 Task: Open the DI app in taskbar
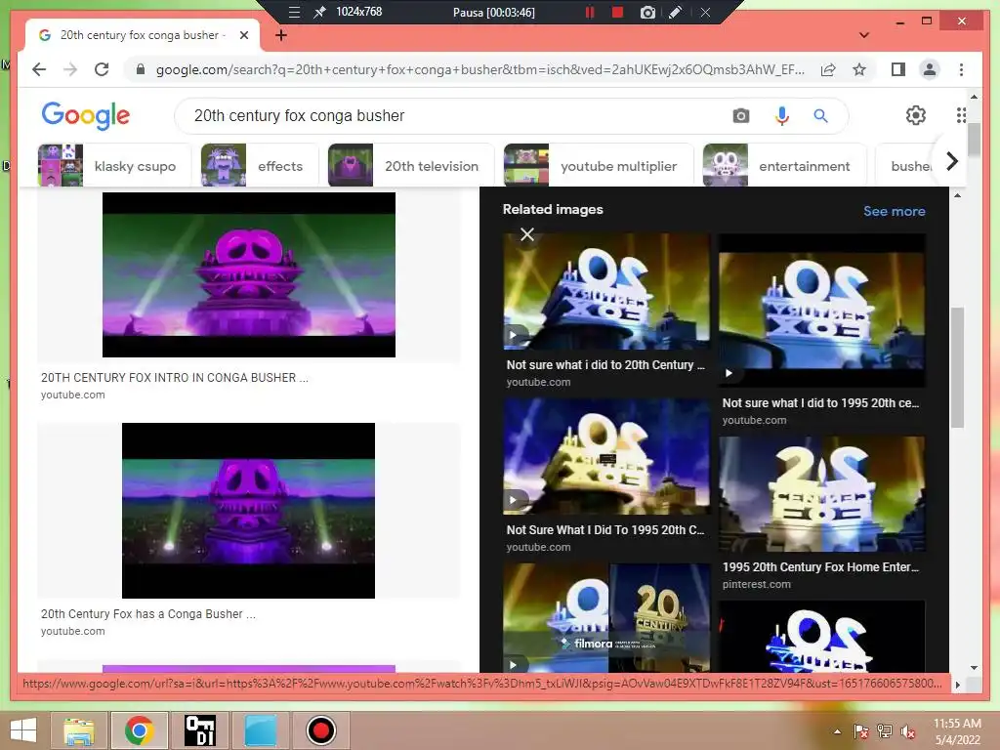coord(199,730)
